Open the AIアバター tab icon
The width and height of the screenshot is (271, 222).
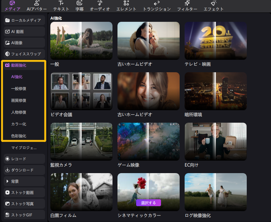coord(37,3)
